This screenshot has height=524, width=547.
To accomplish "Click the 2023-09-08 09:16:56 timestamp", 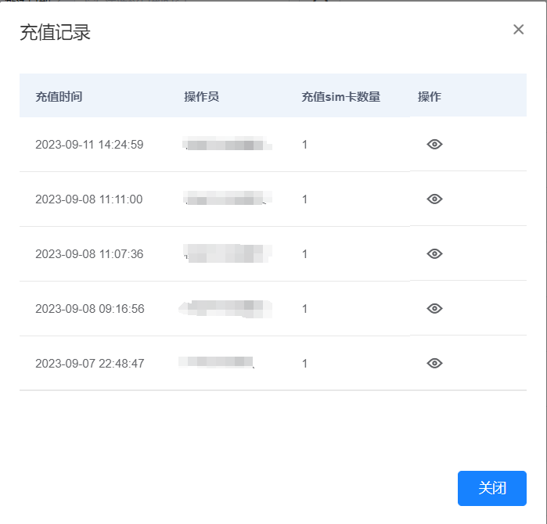I will coord(89,309).
